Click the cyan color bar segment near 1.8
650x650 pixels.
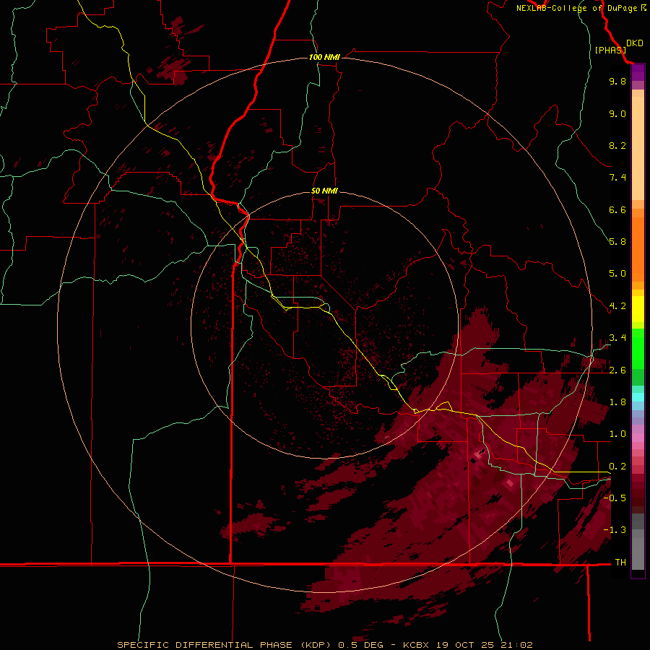click(x=638, y=397)
